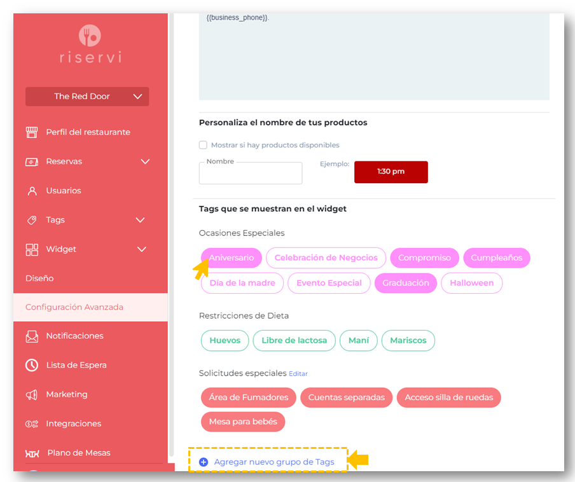This screenshot has height=482, width=575.
Task: Click the sidebar vertical scrollbar
Action: [171, 235]
